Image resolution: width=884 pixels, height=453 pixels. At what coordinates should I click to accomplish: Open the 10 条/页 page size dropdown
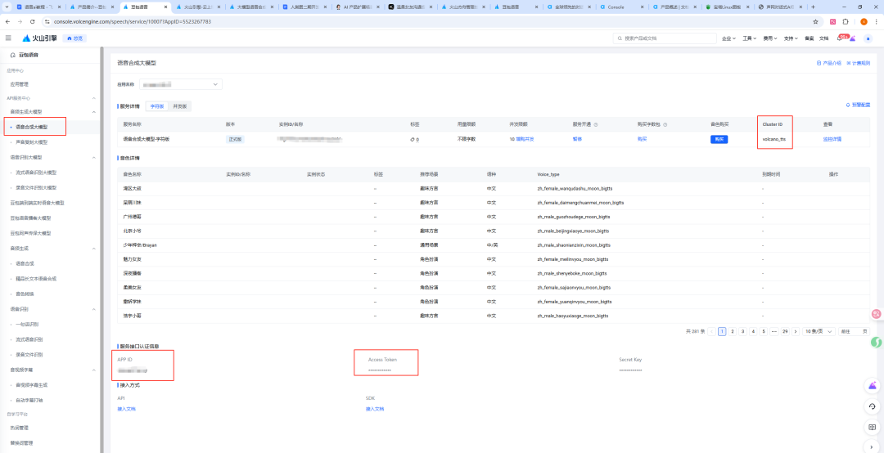click(x=819, y=331)
